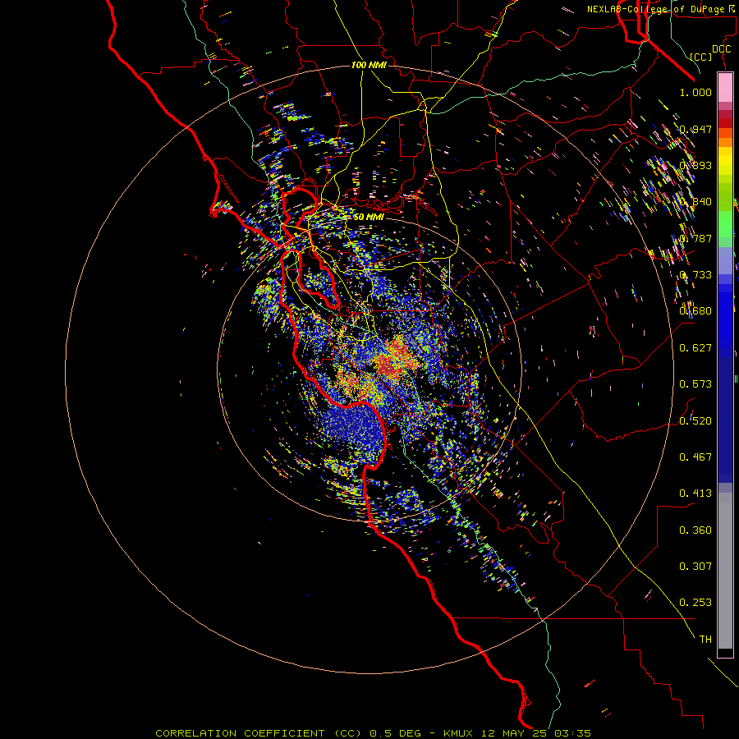Click the 03:35 timestamp

pos(571,733)
